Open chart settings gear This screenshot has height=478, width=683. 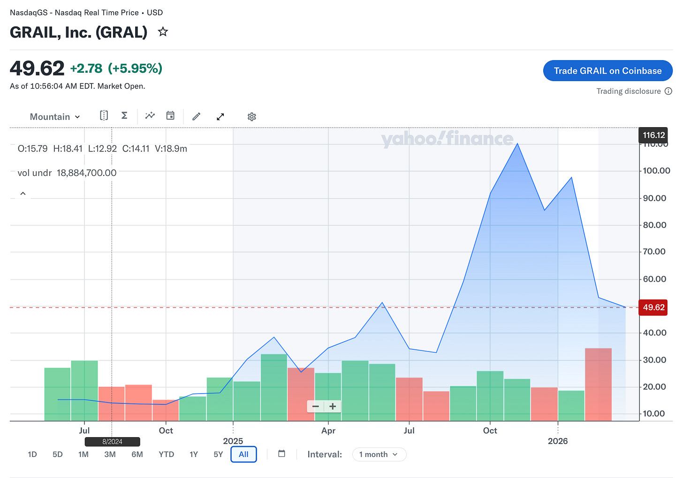tap(252, 117)
